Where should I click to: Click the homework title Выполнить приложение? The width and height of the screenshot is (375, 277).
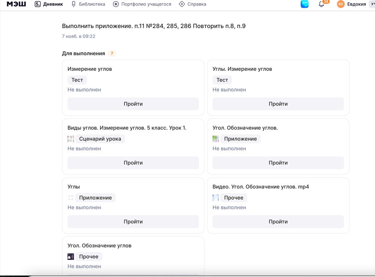click(154, 26)
